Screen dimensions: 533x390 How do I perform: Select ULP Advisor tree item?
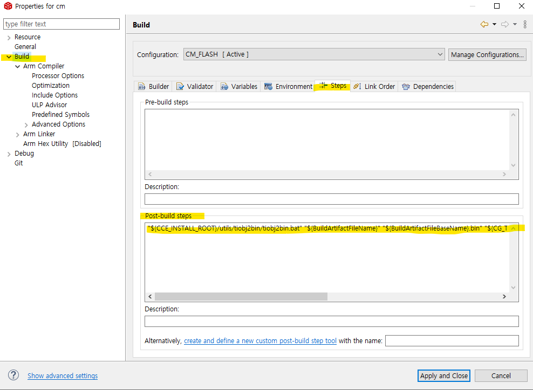click(x=49, y=105)
